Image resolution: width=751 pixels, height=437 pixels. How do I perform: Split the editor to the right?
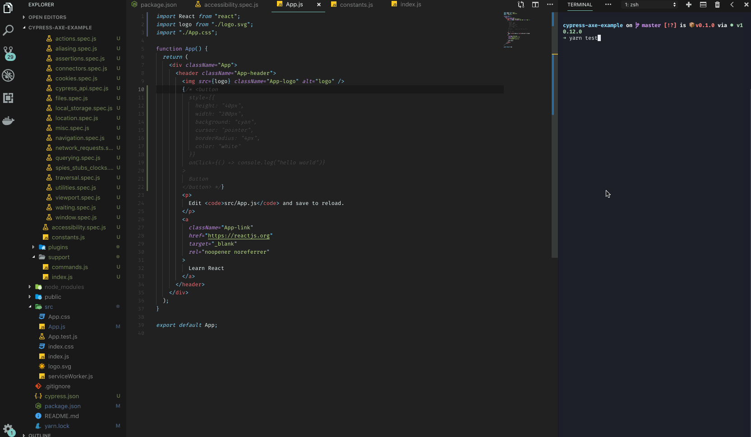coord(535,5)
